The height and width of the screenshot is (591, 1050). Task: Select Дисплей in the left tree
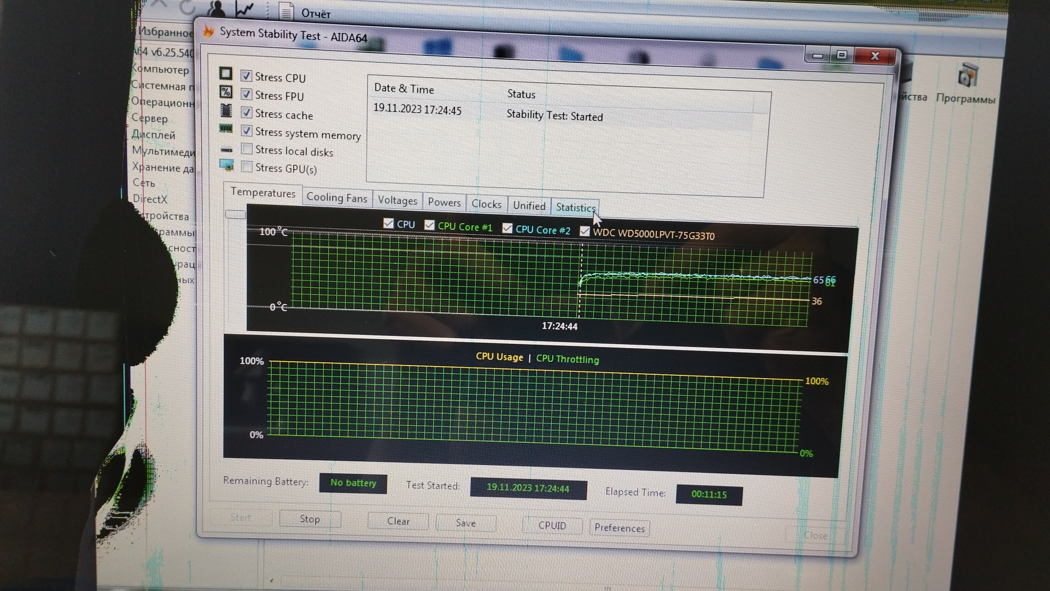154,135
